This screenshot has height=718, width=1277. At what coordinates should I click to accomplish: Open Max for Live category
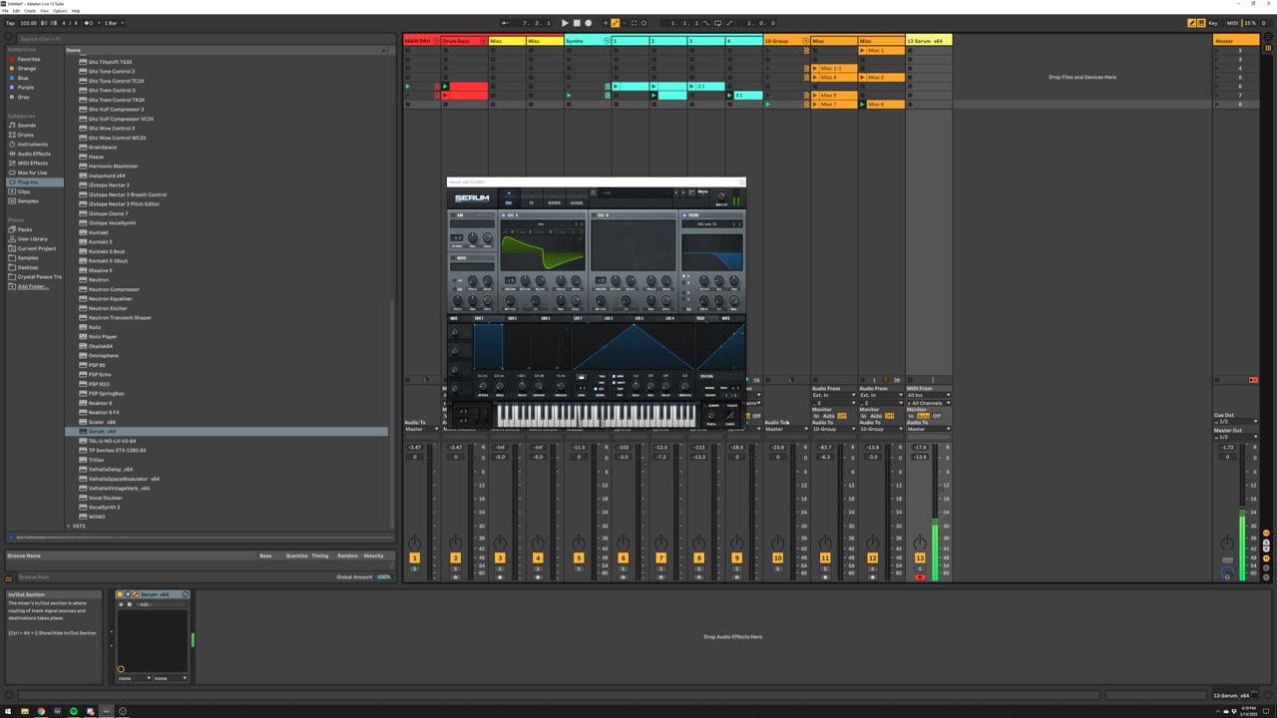tap(32, 173)
